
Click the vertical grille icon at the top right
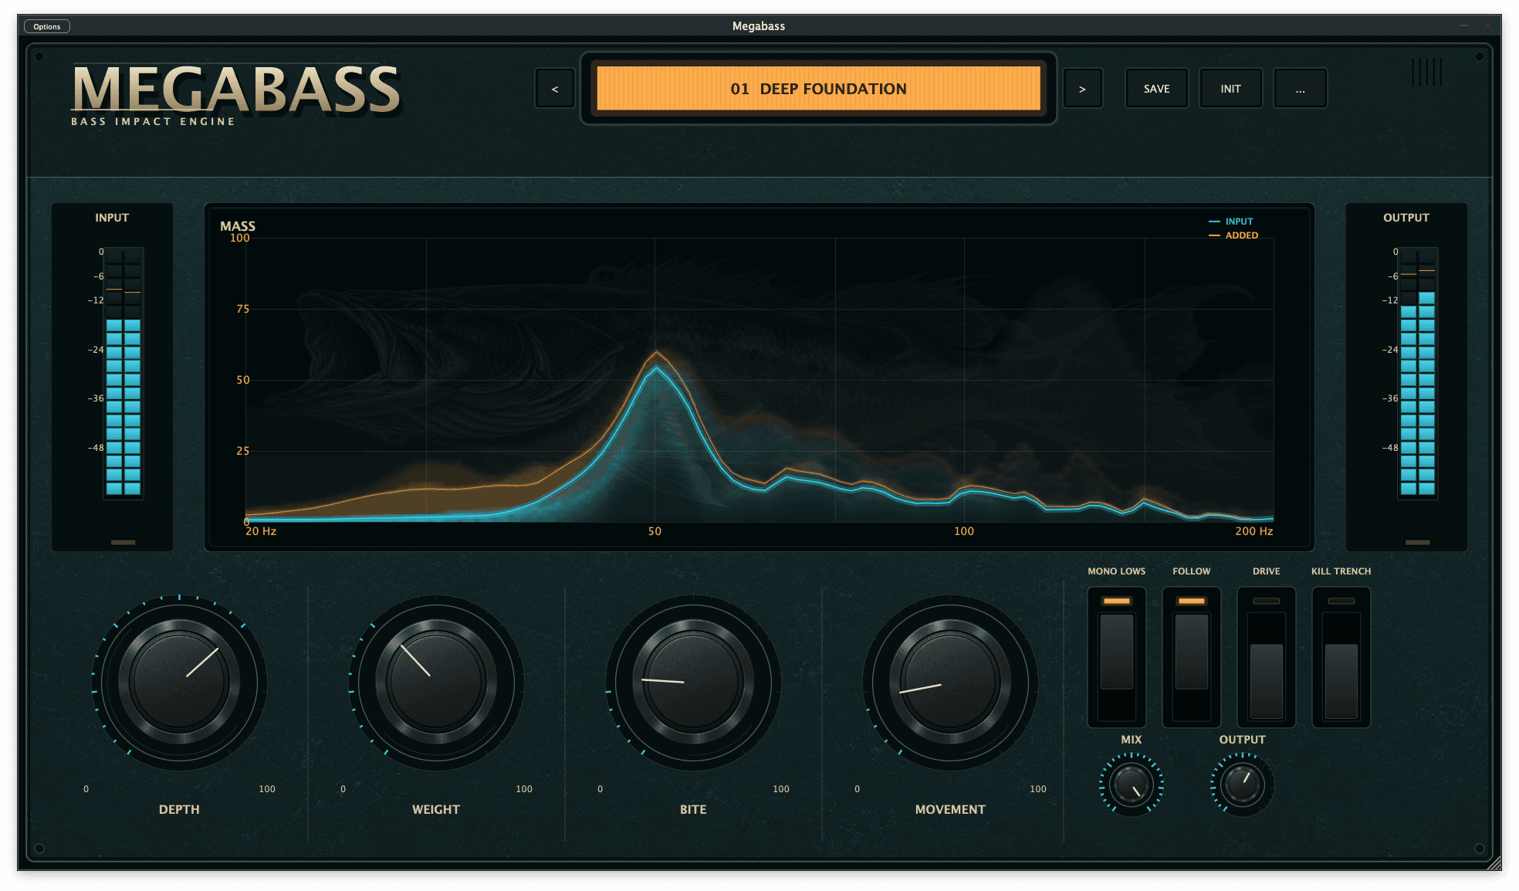(x=1426, y=72)
